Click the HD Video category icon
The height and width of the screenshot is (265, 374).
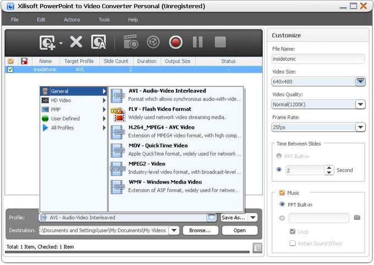[45, 101]
